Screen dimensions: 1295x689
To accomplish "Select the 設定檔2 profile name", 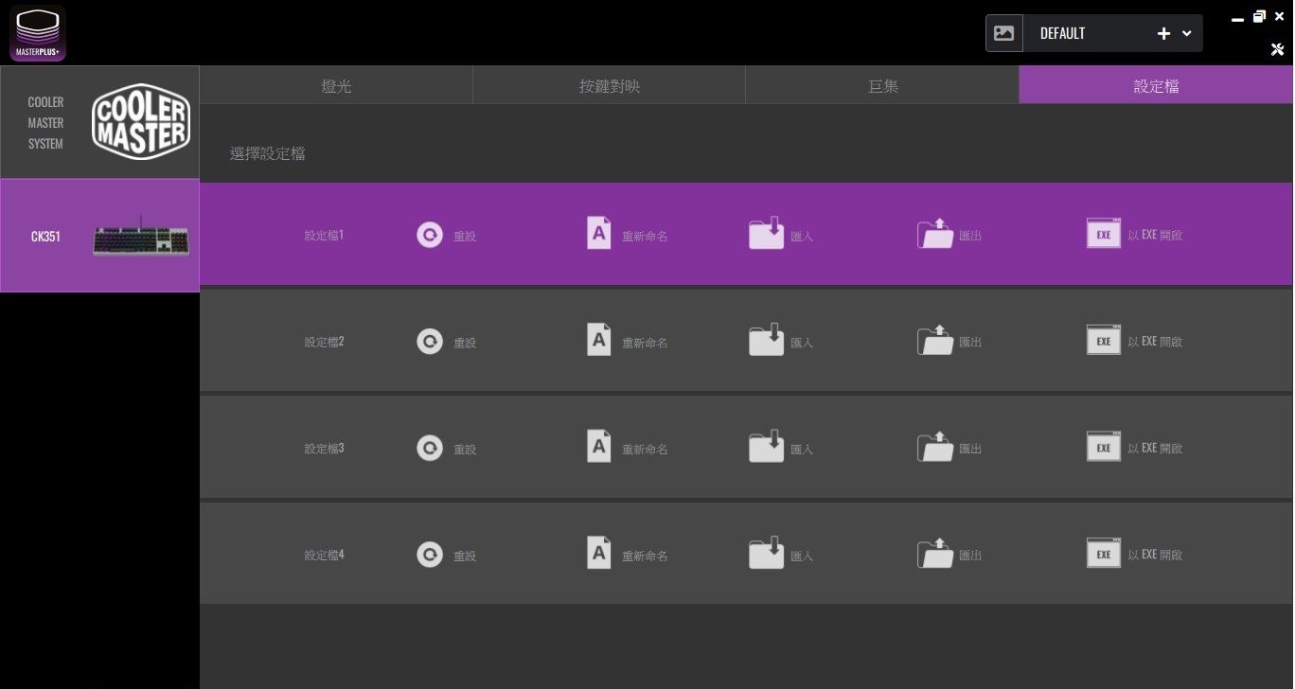I will click(324, 342).
